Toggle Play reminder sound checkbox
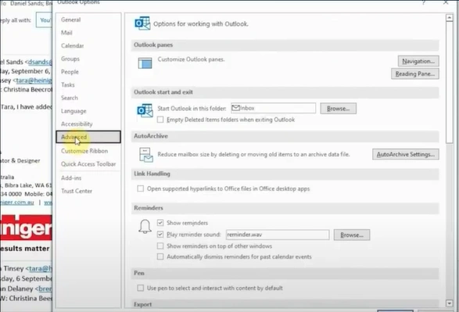 coord(160,235)
